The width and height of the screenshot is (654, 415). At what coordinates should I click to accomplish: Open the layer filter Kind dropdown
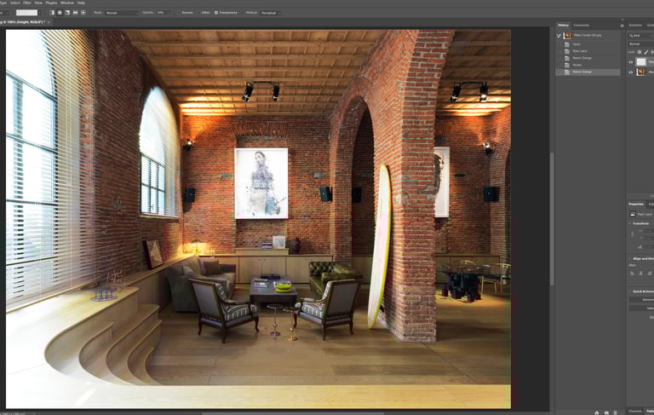641,36
